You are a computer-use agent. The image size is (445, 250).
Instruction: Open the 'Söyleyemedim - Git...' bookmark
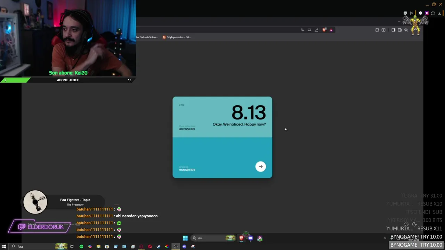(177, 37)
